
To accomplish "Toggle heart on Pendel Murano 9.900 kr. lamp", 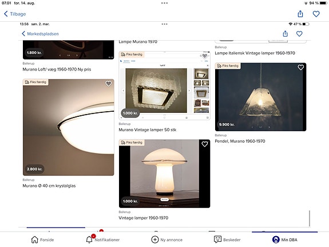I will click(x=300, y=67).
